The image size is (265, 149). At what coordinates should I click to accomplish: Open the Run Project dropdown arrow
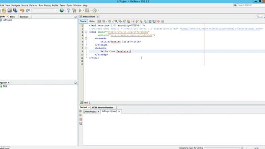click(x=83, y=10)
